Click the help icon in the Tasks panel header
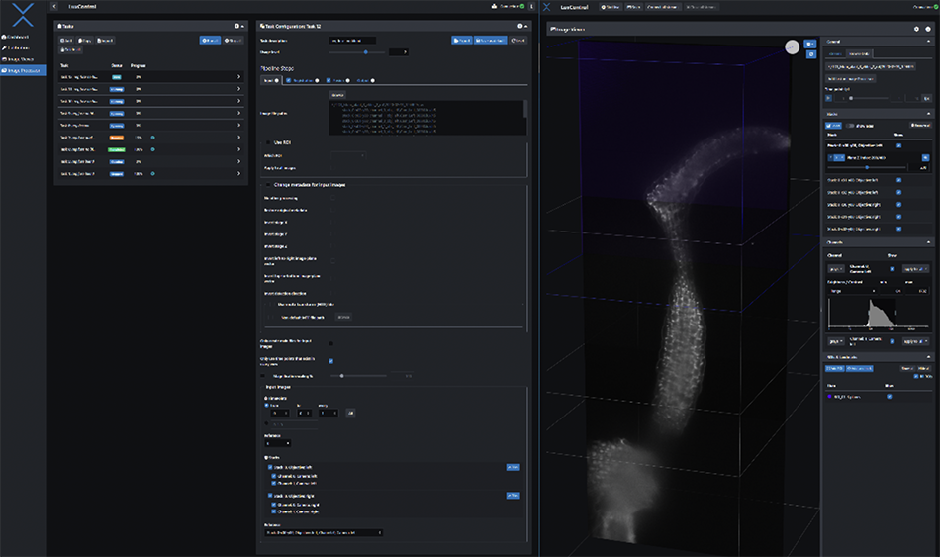Viewport: 940px width, 557px height. [235, 26]
